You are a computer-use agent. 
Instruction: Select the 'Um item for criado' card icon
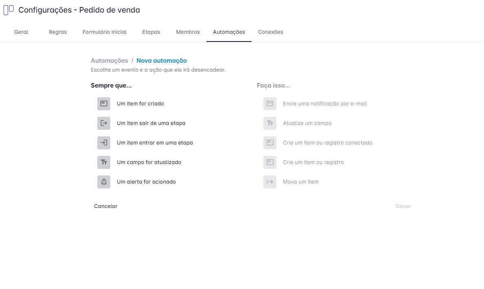104,104
